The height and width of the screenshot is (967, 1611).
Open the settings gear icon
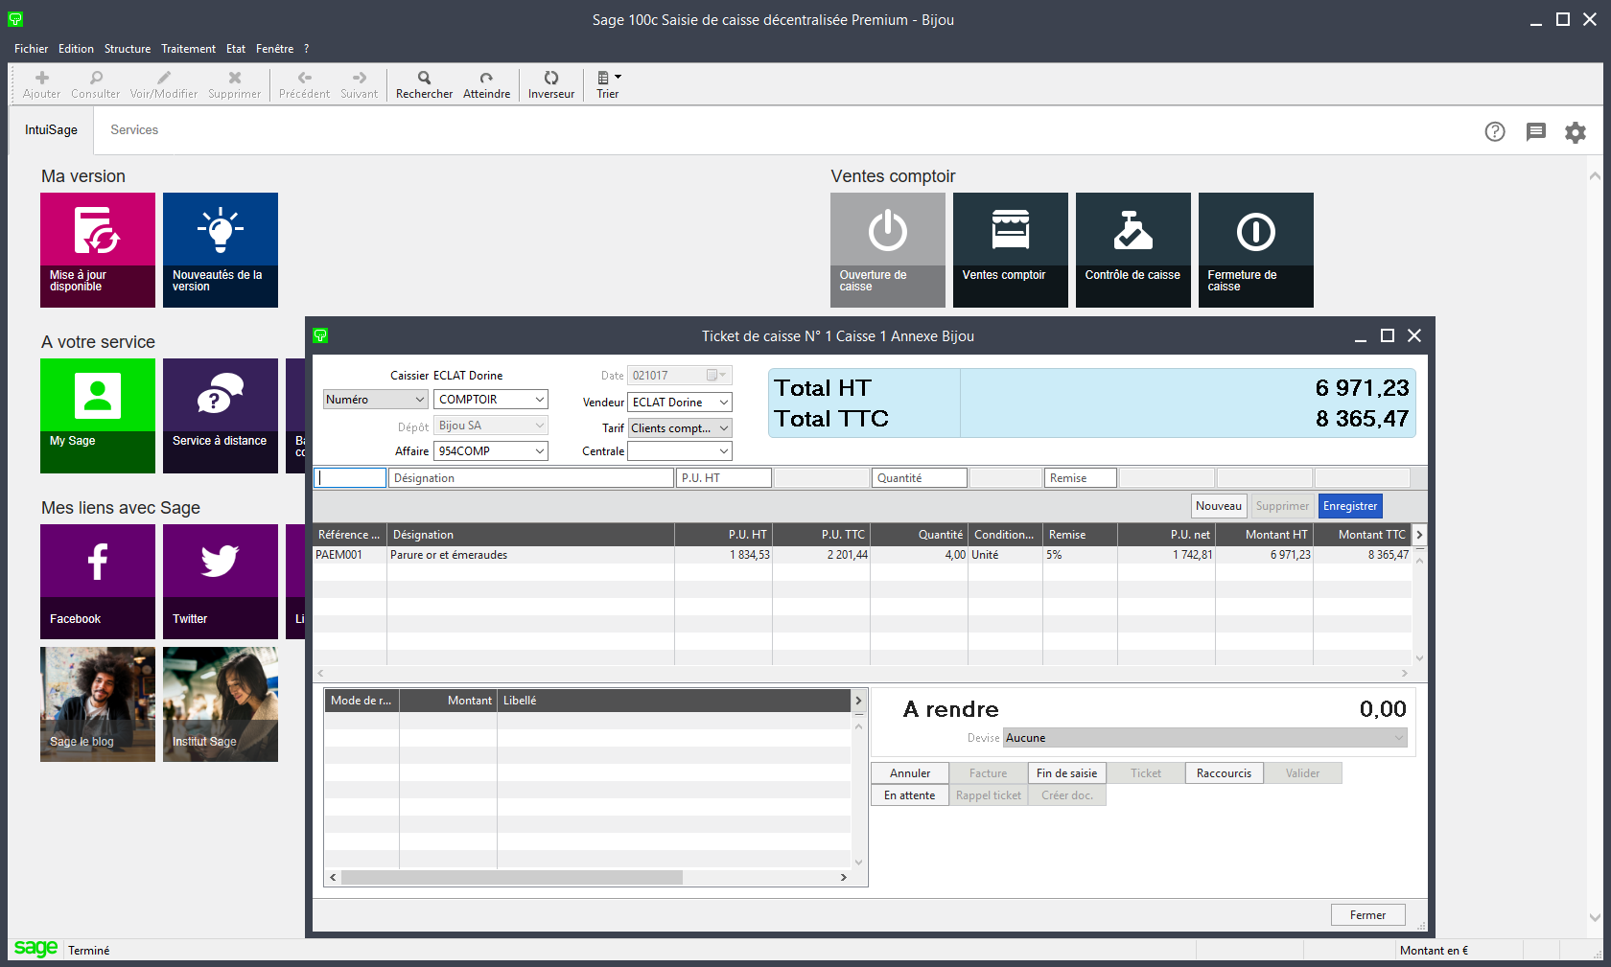1576,132
